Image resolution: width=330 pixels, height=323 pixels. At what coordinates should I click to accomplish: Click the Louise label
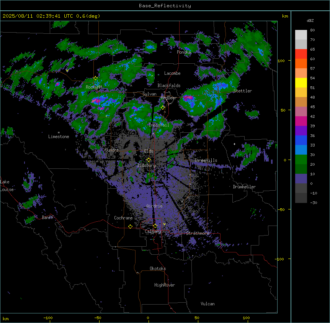pos(7,190)
